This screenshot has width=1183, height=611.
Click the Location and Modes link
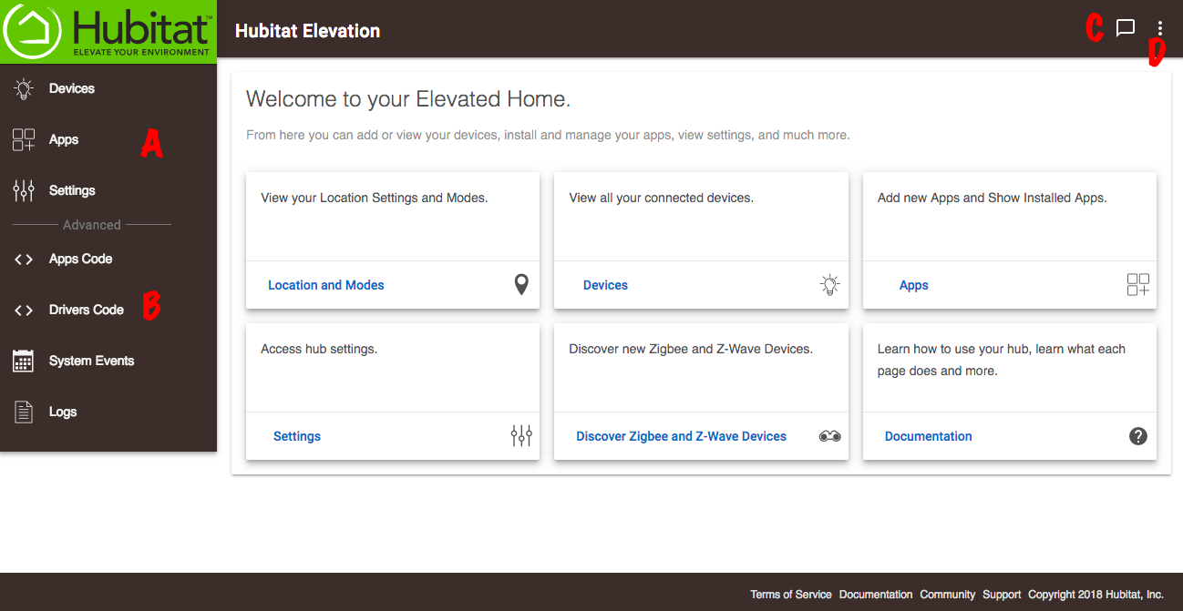[x=325, y=285]
